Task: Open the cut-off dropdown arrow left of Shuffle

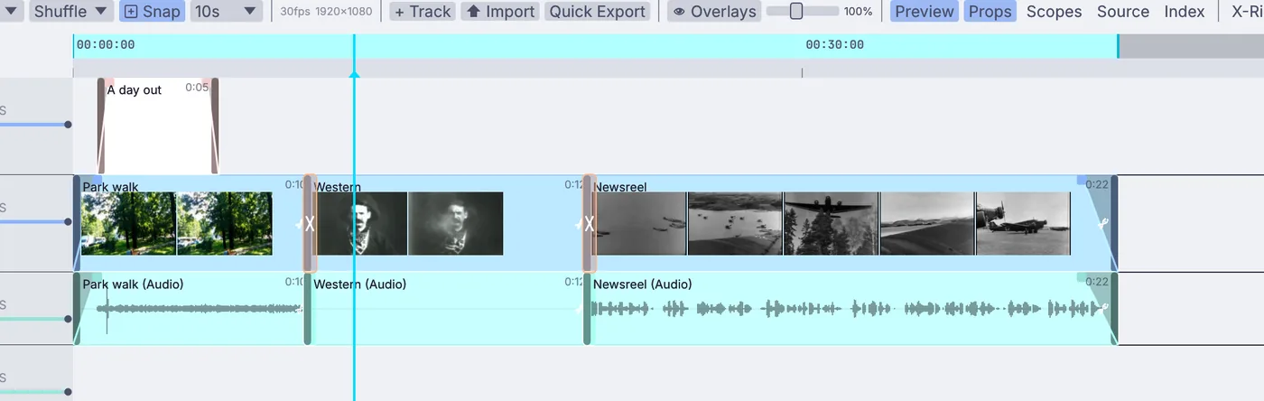Action: (x=13, y=12)
